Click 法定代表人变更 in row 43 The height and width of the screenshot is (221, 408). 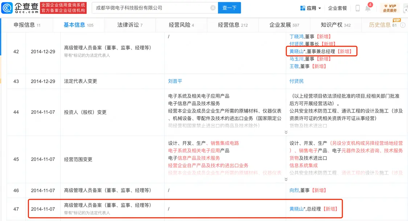click(x=81, y=81)
